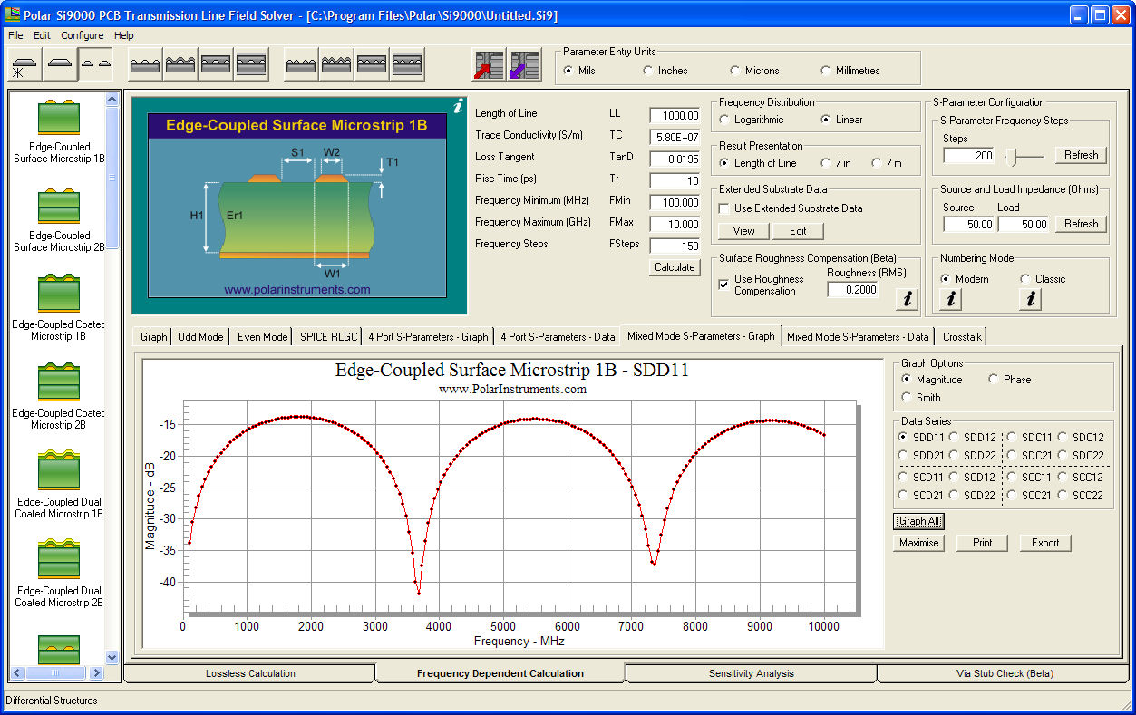Viewport: 1136px width, 715px height.
Task: Print the SDD11 graph
Action: (983, 543)
